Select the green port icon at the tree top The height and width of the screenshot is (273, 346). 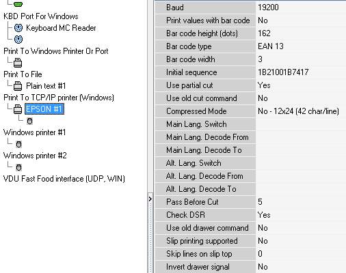click(x=18, y=4)
